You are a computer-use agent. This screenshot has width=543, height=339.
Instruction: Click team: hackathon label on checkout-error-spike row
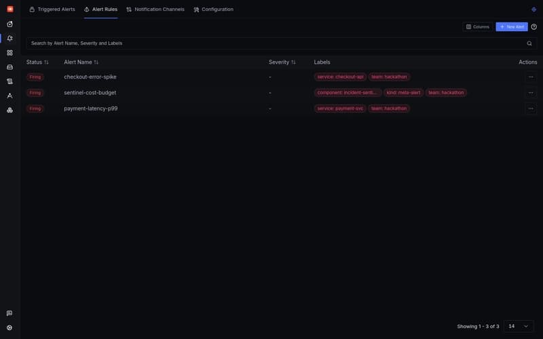pos(389,77)
